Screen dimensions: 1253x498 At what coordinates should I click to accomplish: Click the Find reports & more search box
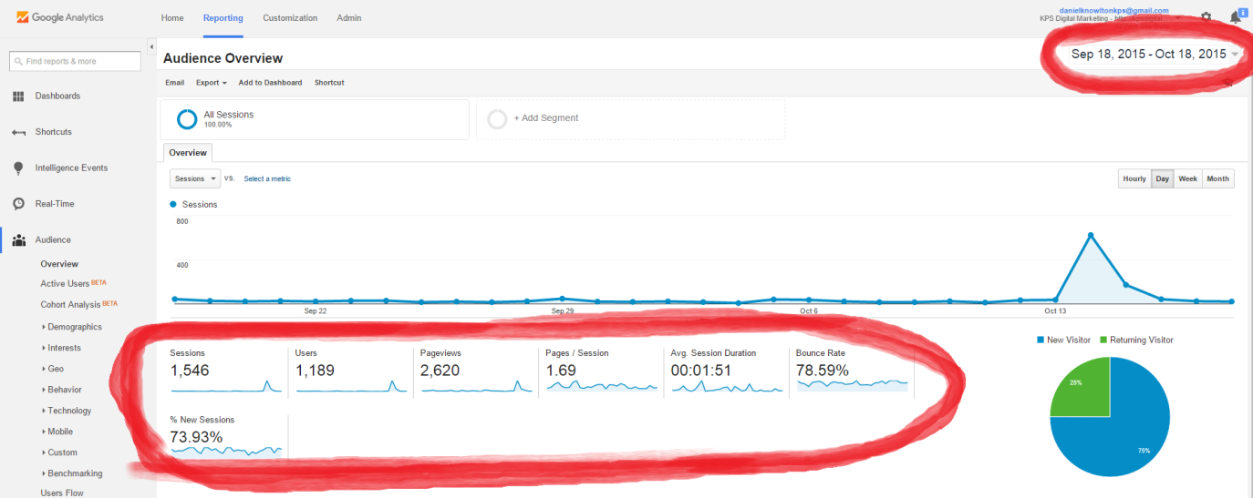76,61
